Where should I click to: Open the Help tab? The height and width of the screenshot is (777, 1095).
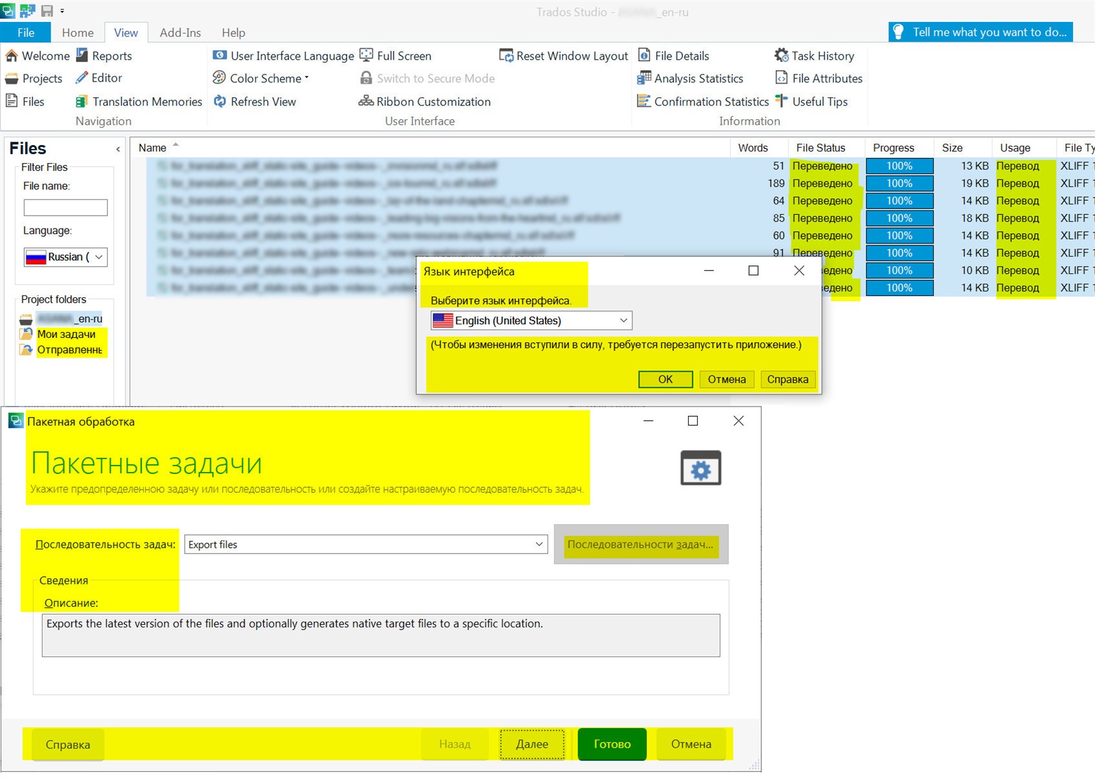tap(233, 32)
